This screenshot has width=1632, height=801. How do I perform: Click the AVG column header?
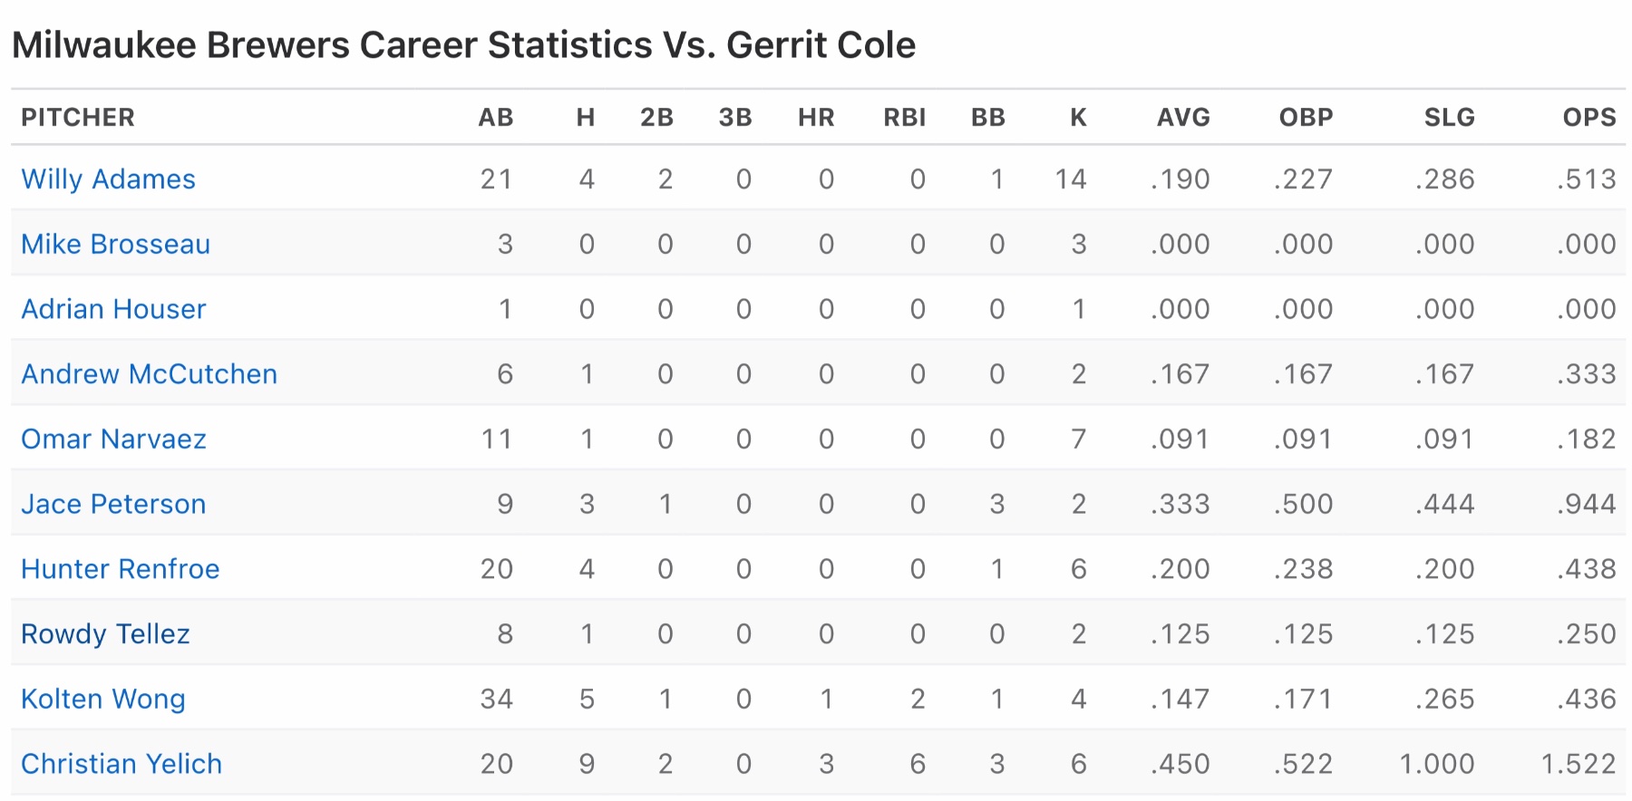point(1183,118)
